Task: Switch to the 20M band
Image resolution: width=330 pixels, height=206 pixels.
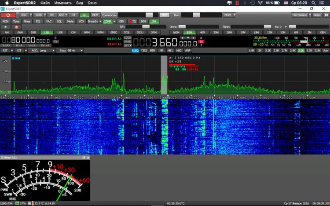Action: coord(229,33)
